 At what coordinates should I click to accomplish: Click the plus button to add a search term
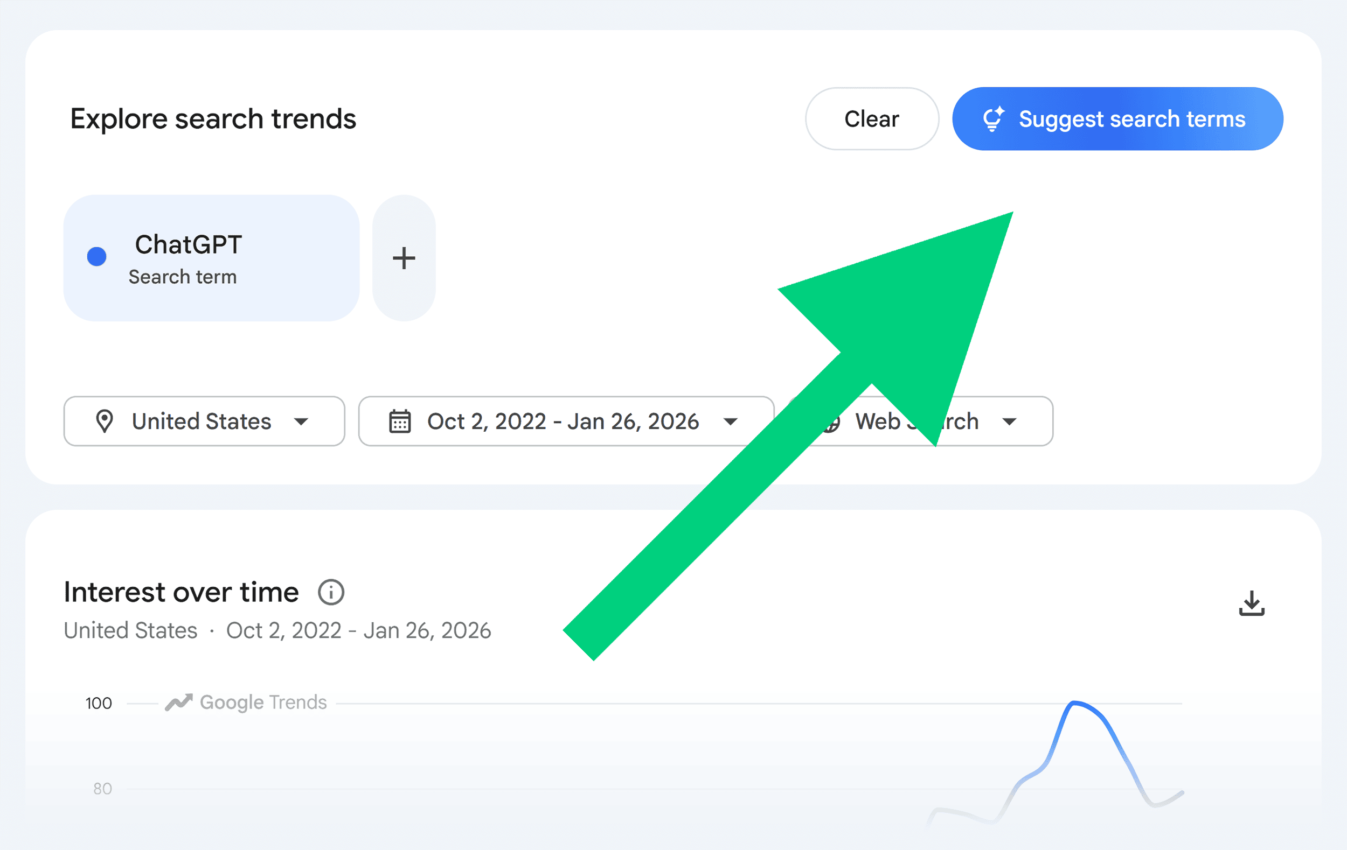[x=404, y=258]
